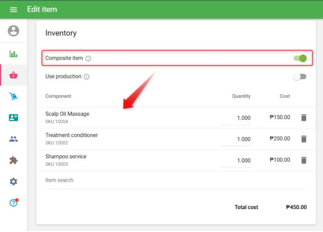Image resolution: width=323 pixels, height=232 pixels.
Task: Show the Use production info tooltip
Action: 86,77
